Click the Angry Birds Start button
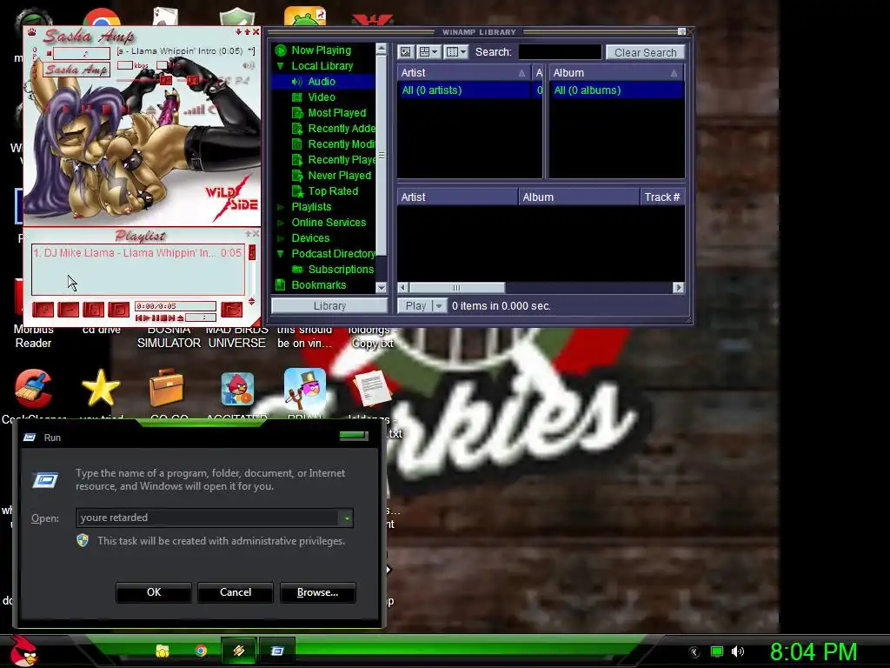890x668 pixels. tap(23, 651)
